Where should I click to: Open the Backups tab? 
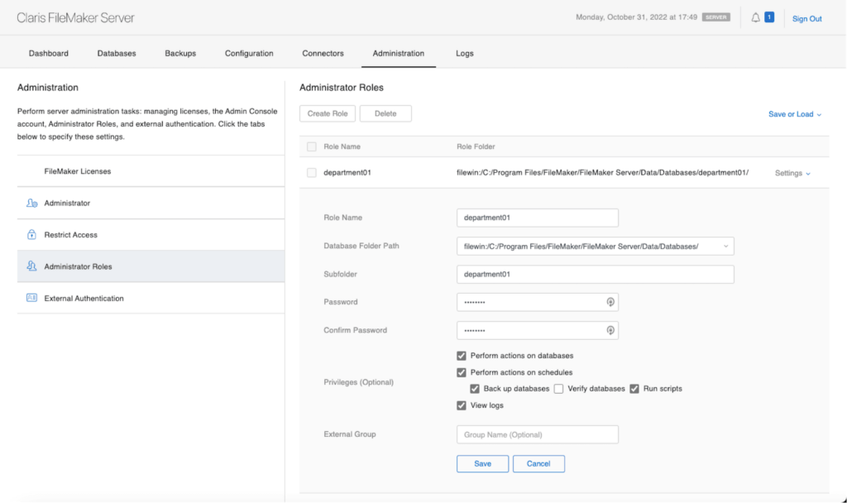point(180,53)
